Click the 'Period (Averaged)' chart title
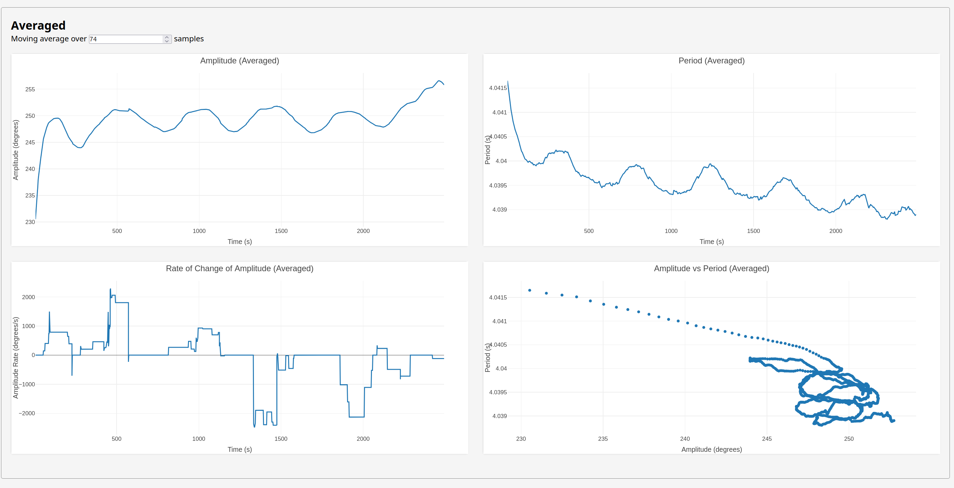The width and height of the screenshot is (954, 488). (x=711, y=61)
